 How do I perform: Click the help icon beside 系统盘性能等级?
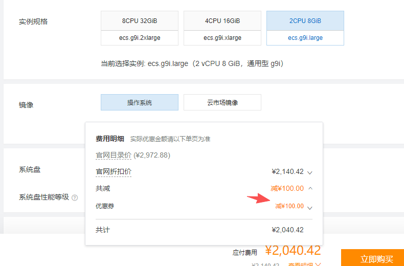pyautogui.click(x=75, y=197)
